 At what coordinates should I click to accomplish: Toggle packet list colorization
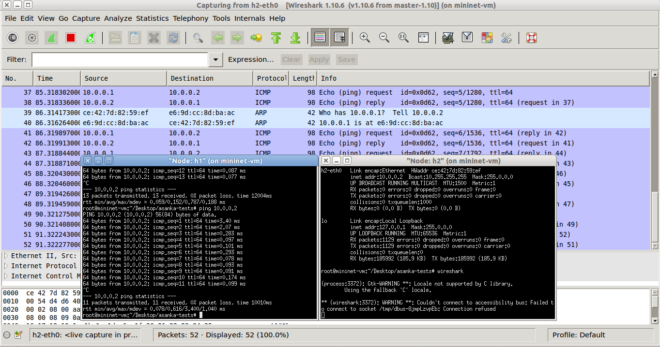(320, 37)
